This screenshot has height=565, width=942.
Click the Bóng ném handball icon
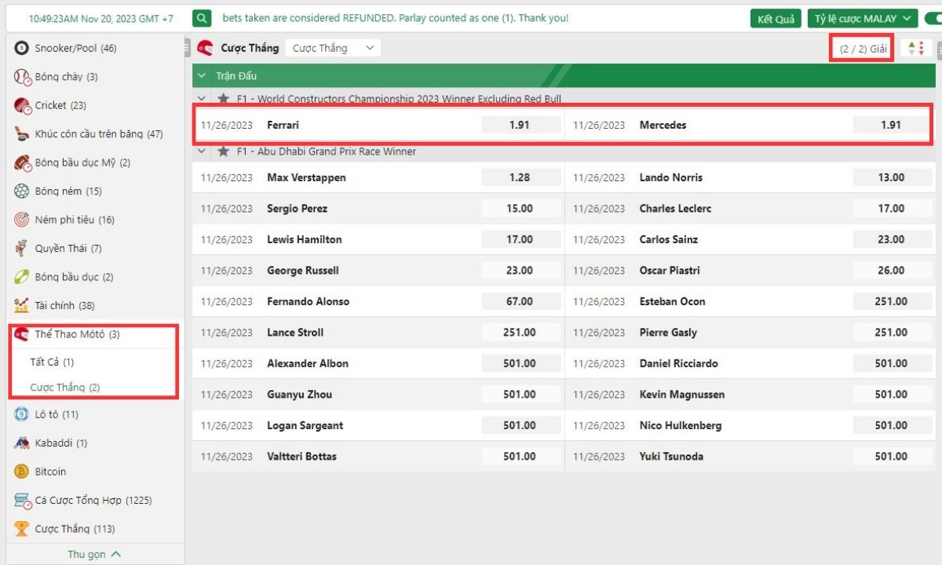click(x=22, y=191)
